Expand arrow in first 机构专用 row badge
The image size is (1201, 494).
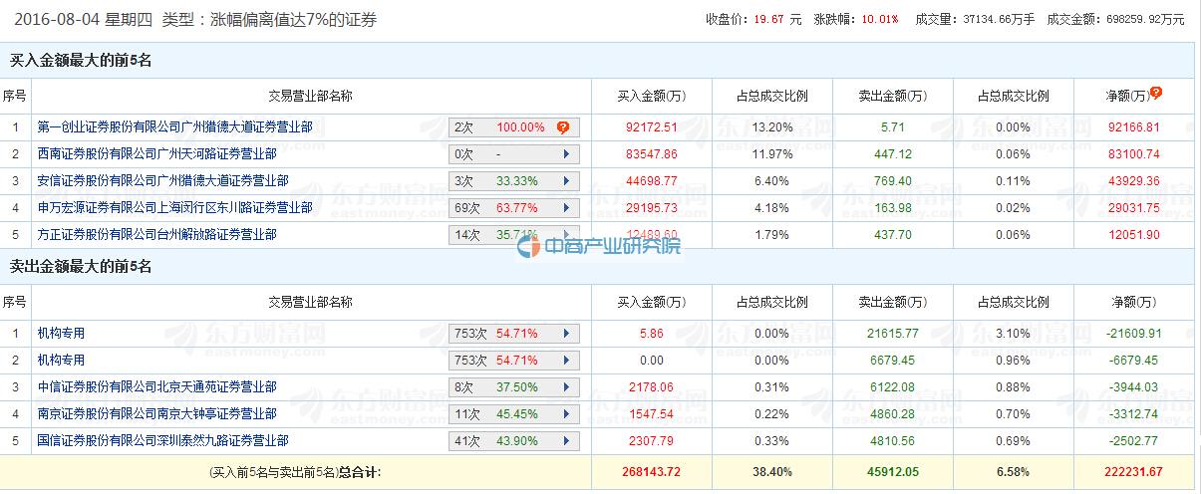[566, 333]
